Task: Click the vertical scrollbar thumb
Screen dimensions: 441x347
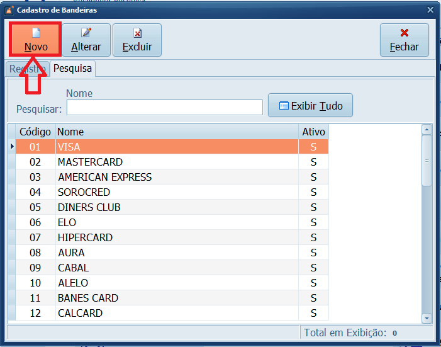Action: (427, 160)
